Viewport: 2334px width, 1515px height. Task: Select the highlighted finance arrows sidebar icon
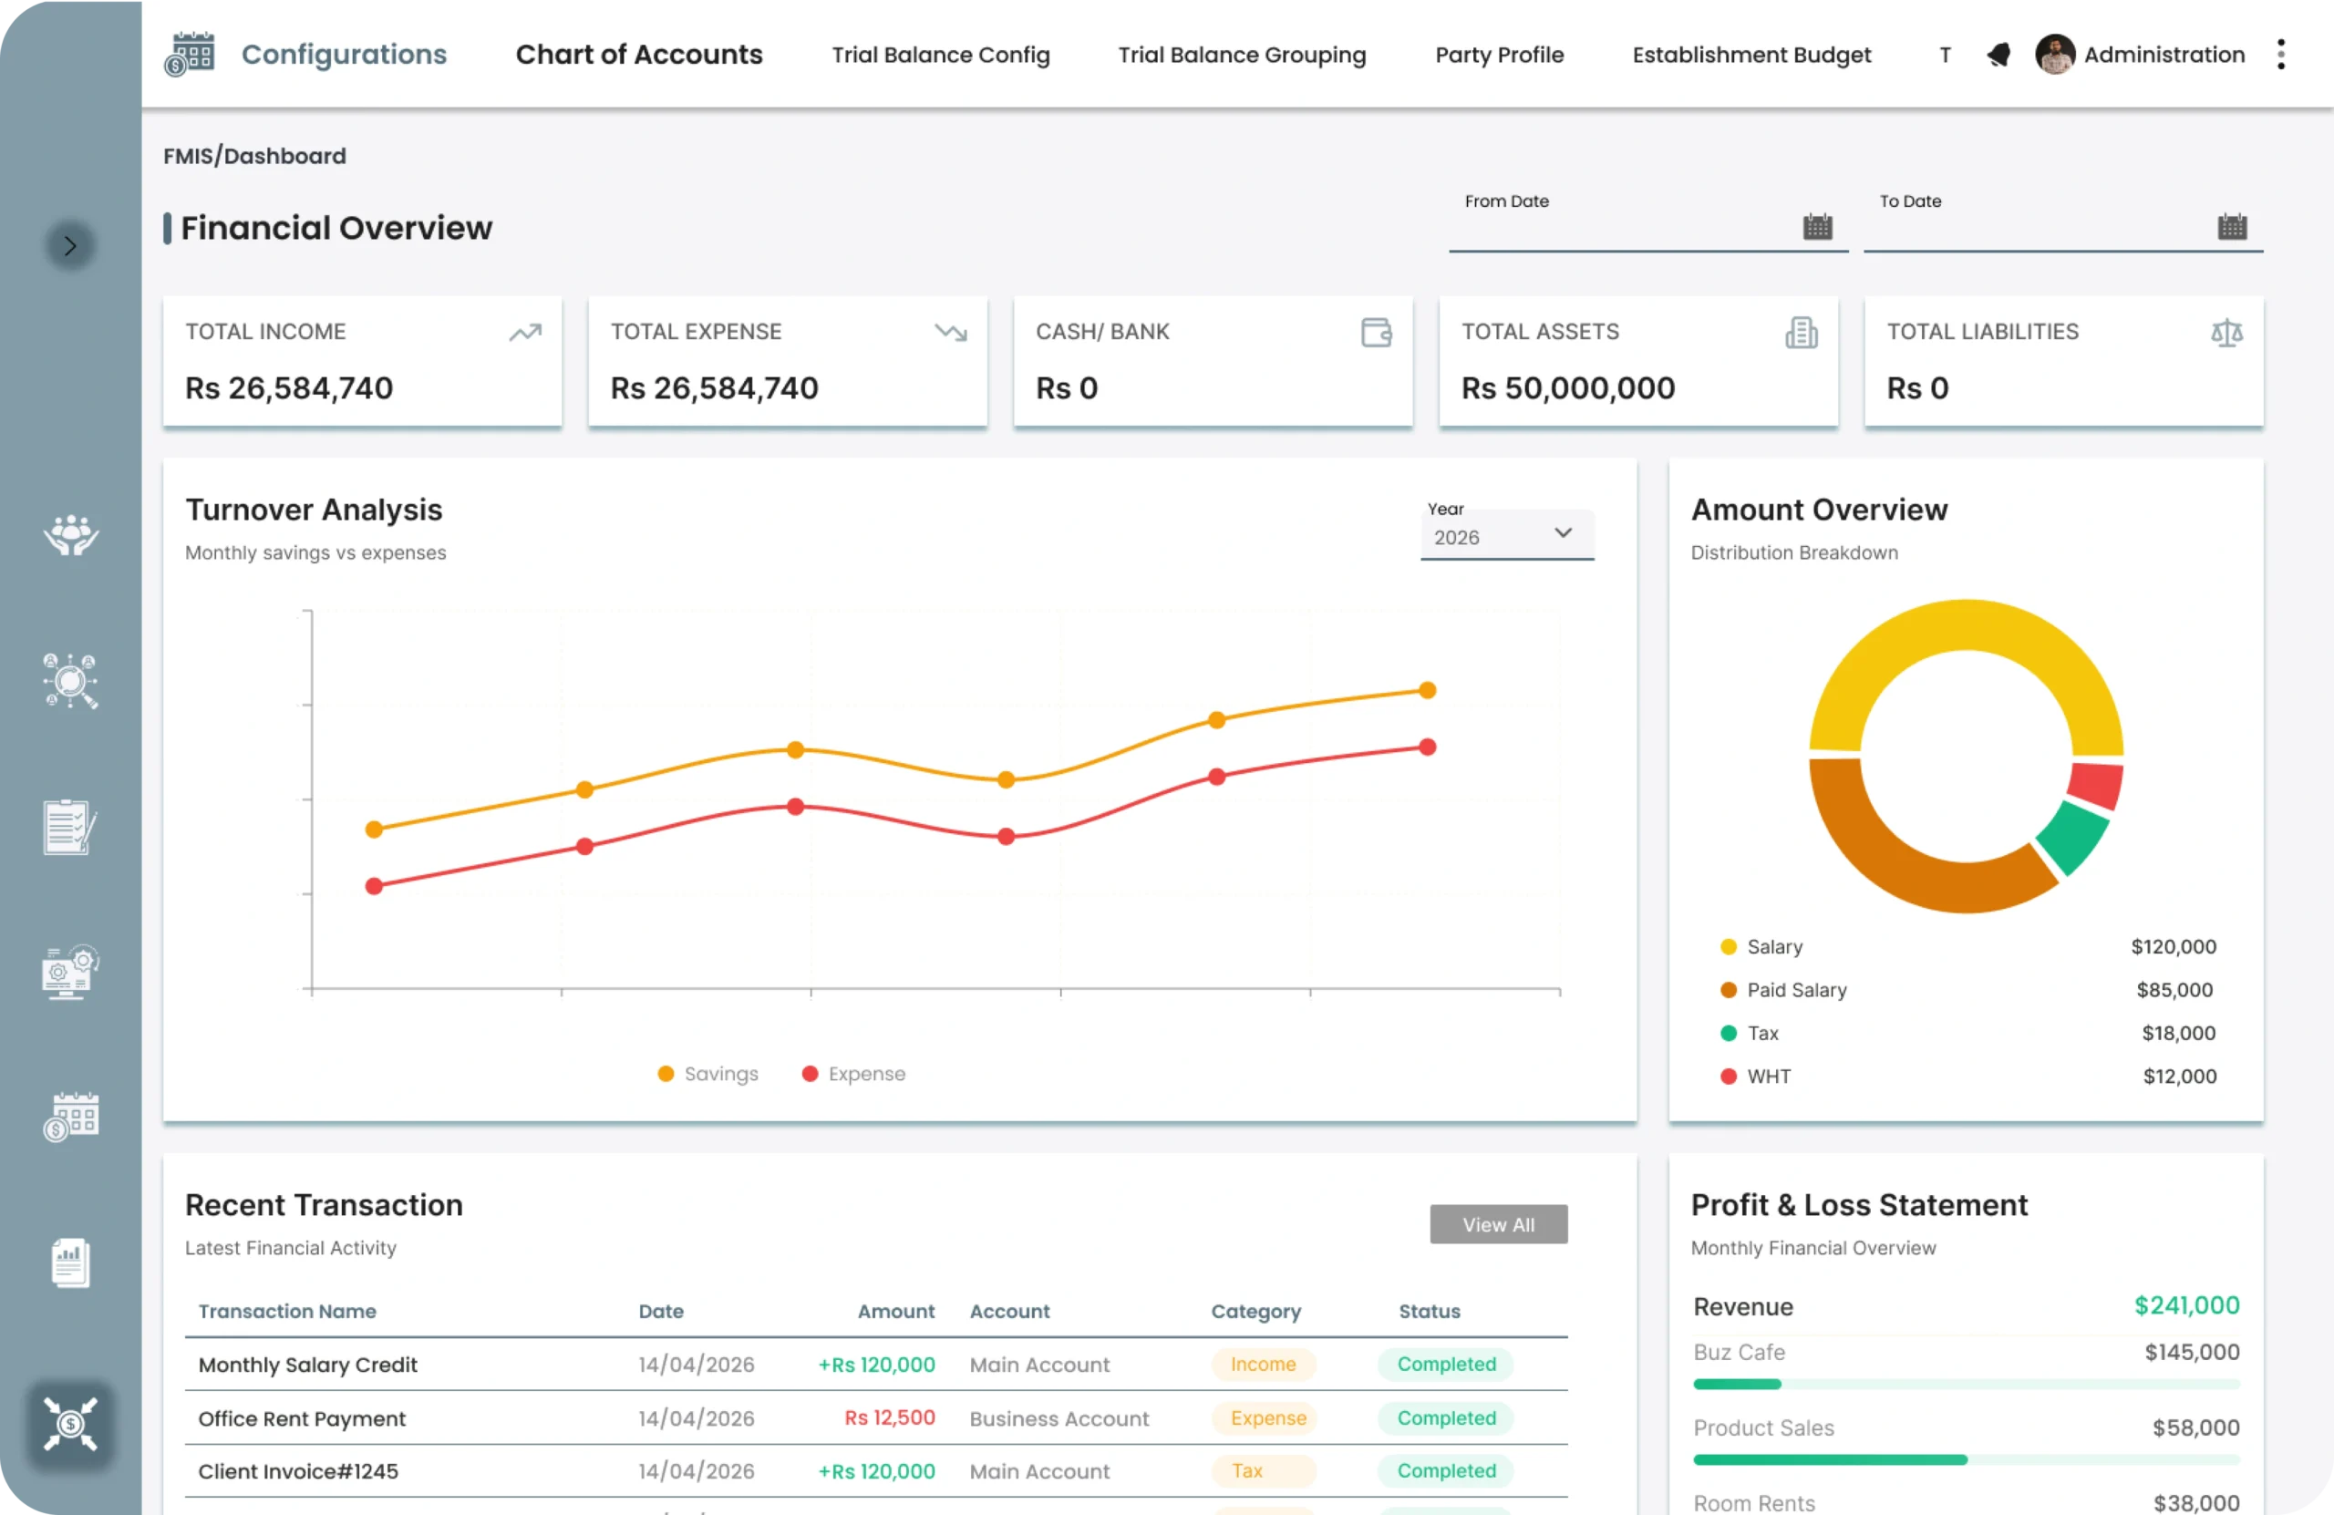point(70,1423)
